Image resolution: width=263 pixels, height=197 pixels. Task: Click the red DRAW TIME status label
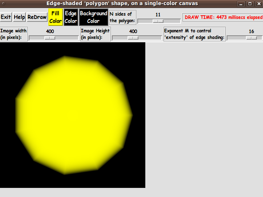pos(223,17)
